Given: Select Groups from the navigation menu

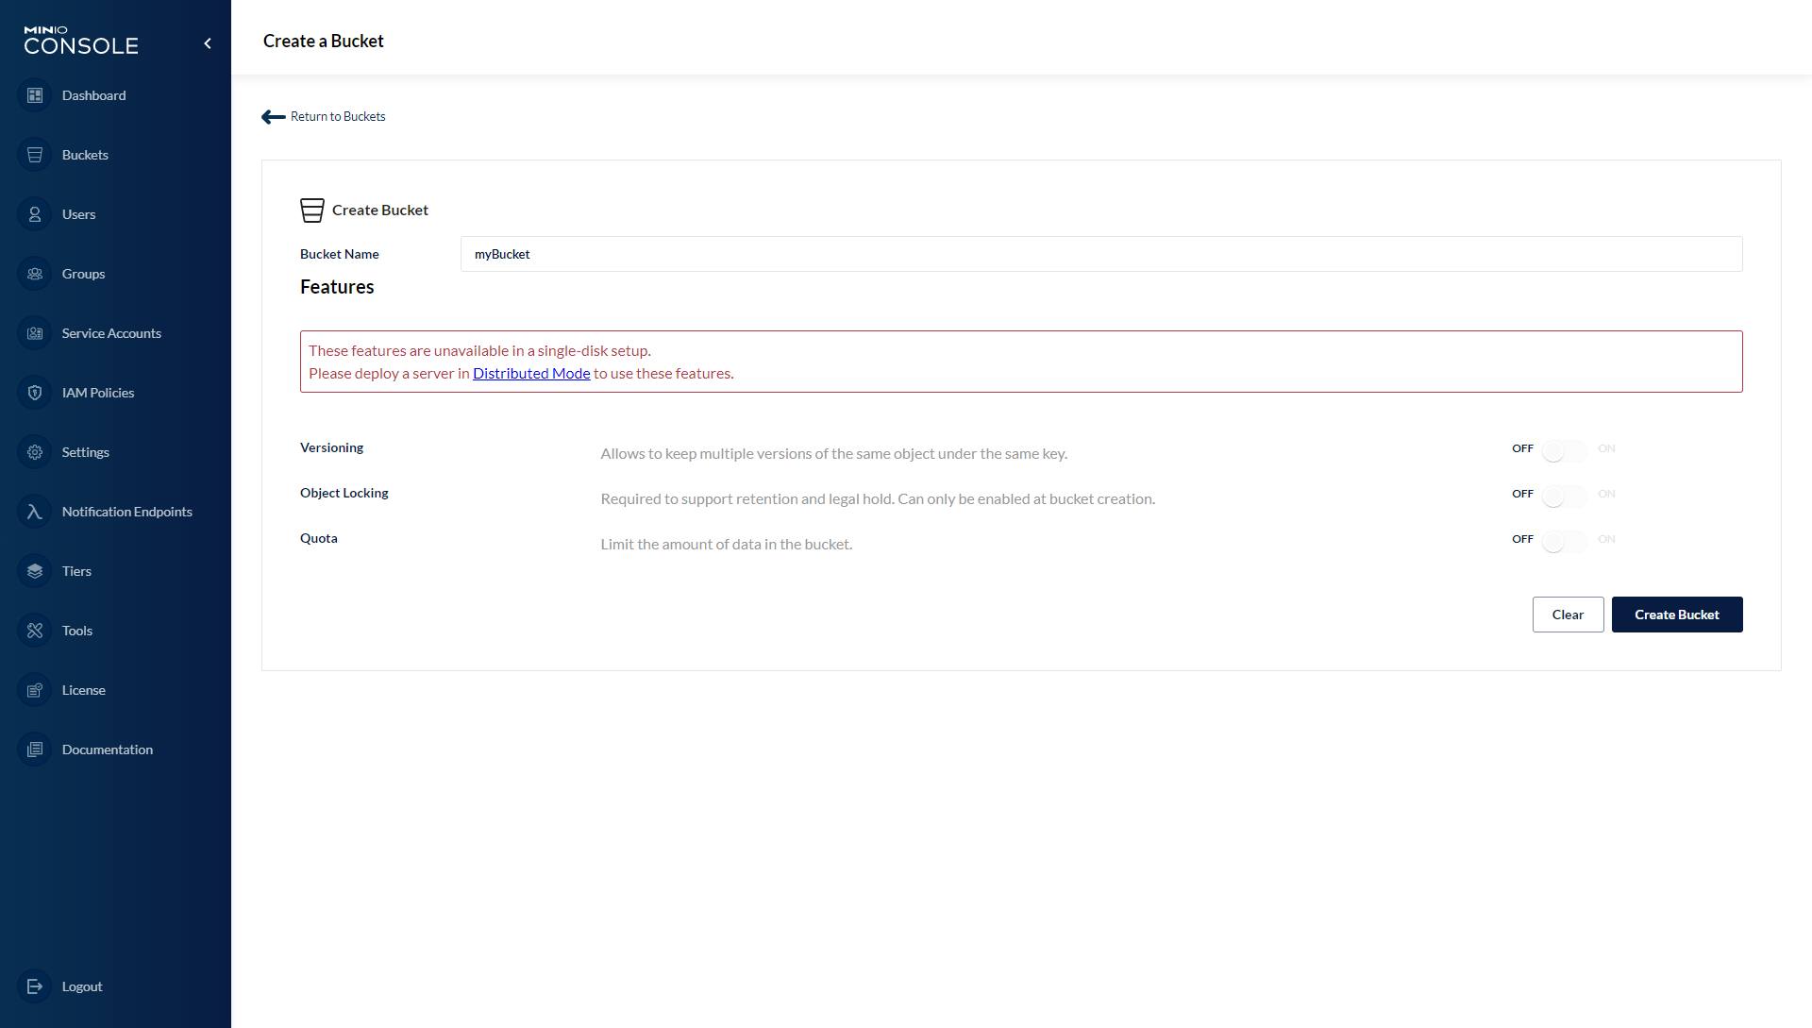Looking at the screenshot, I should click(x=35, y=273).
